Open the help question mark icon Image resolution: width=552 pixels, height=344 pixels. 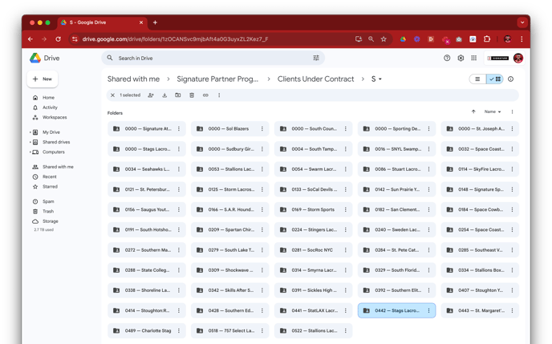pos(447,58)
